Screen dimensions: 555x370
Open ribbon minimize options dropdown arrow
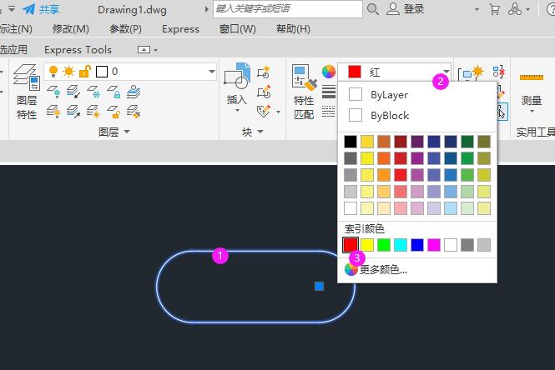pos(155,50)
